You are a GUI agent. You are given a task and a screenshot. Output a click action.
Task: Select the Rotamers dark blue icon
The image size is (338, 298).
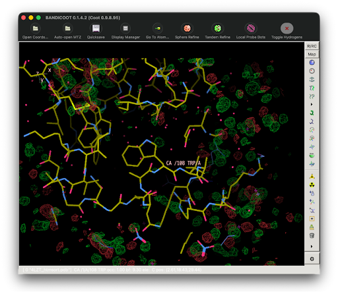(x=312, y=121)
